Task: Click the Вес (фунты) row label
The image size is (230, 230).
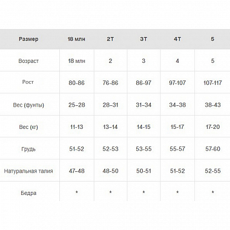Action: click(28, 105)
